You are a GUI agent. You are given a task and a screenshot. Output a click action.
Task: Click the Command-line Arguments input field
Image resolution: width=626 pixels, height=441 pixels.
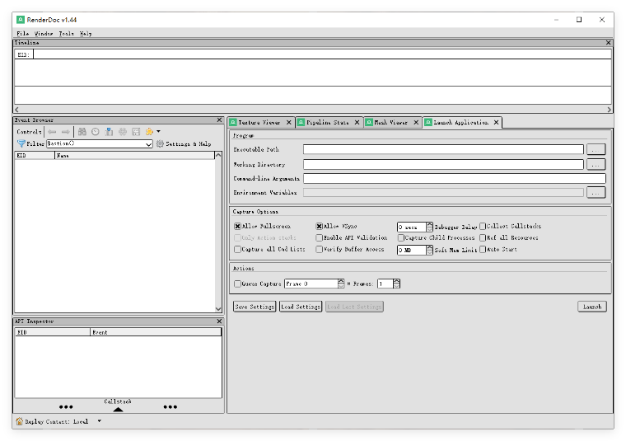455,179
